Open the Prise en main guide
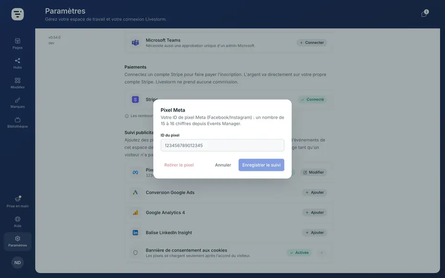This screenshot has height=278, width=445. 17,202
